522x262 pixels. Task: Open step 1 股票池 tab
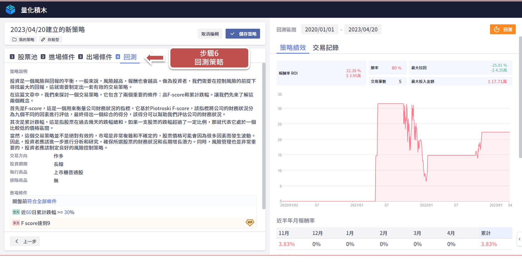[x=24, y=57]
